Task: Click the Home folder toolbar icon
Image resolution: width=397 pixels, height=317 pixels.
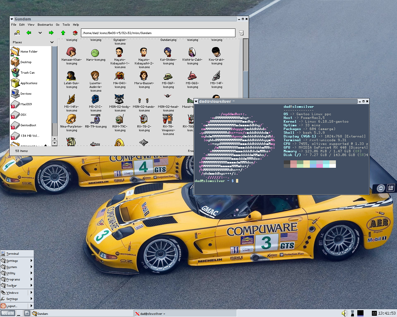Action: click(75, 33)
